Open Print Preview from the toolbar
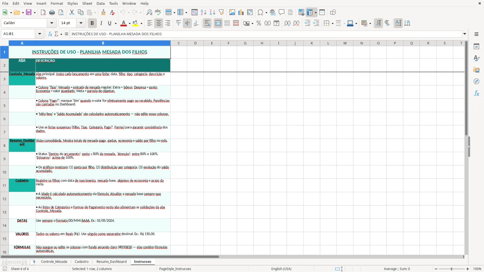 click(x=60, y=12)
